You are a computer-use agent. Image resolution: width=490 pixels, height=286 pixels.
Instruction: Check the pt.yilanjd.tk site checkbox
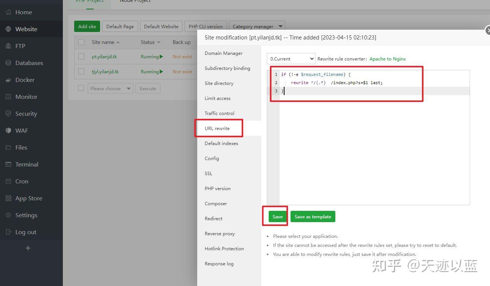click(81, 56)
